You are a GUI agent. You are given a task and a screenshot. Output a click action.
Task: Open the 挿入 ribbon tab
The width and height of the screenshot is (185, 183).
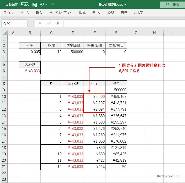[39, 13]
